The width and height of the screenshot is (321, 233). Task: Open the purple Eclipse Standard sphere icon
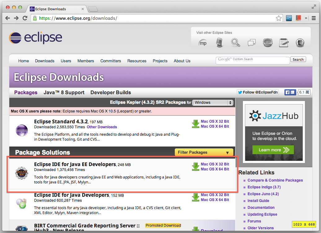coord(21,130)
